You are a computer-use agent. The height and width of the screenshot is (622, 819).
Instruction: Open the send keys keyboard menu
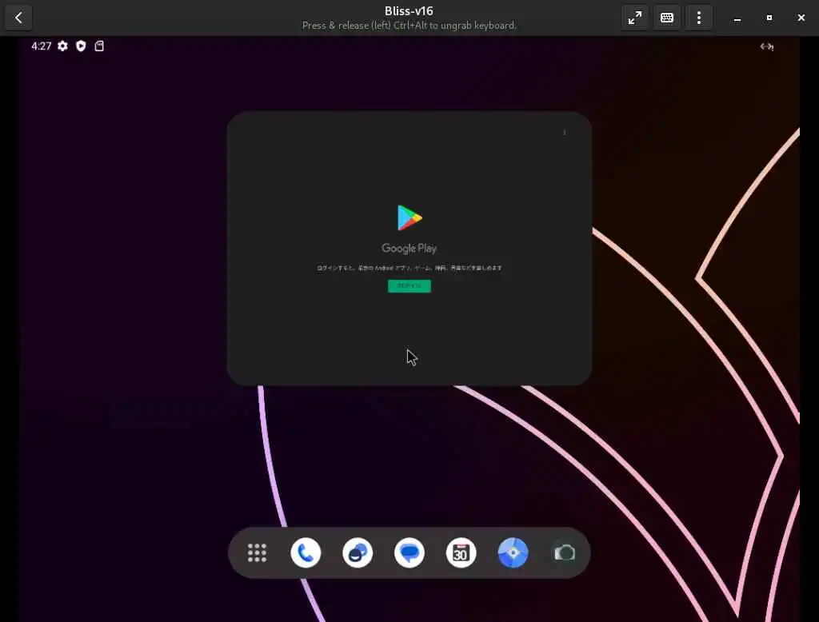[x=666, y=18]
